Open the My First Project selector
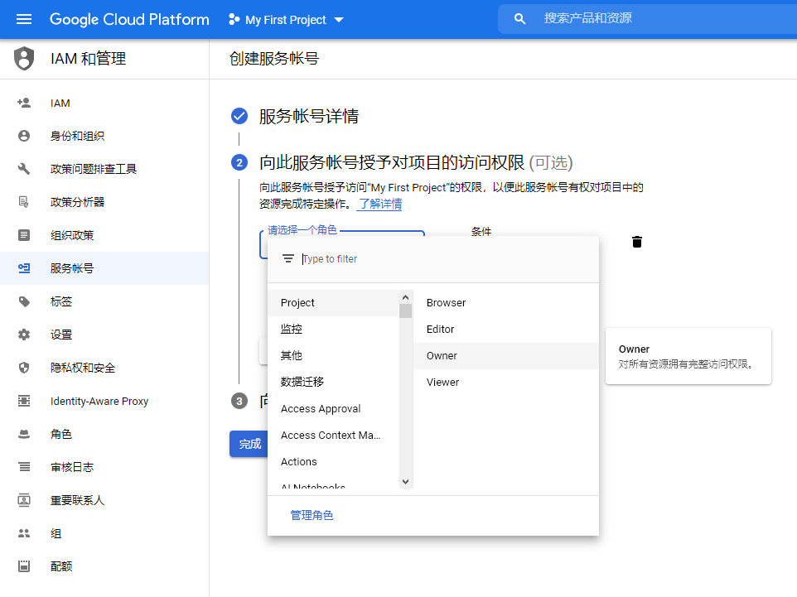Image resolution: width=797 pixels, height=597 pixels. click(285, 19)
